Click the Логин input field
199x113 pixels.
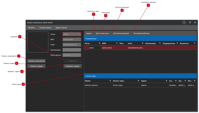(x=72, y=34)
